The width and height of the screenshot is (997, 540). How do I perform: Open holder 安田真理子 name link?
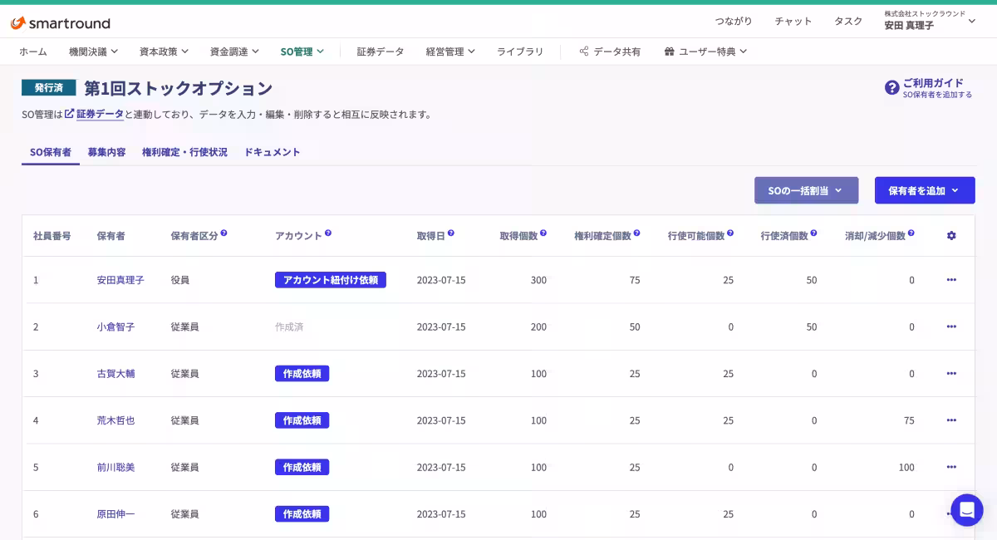(120, 280)
